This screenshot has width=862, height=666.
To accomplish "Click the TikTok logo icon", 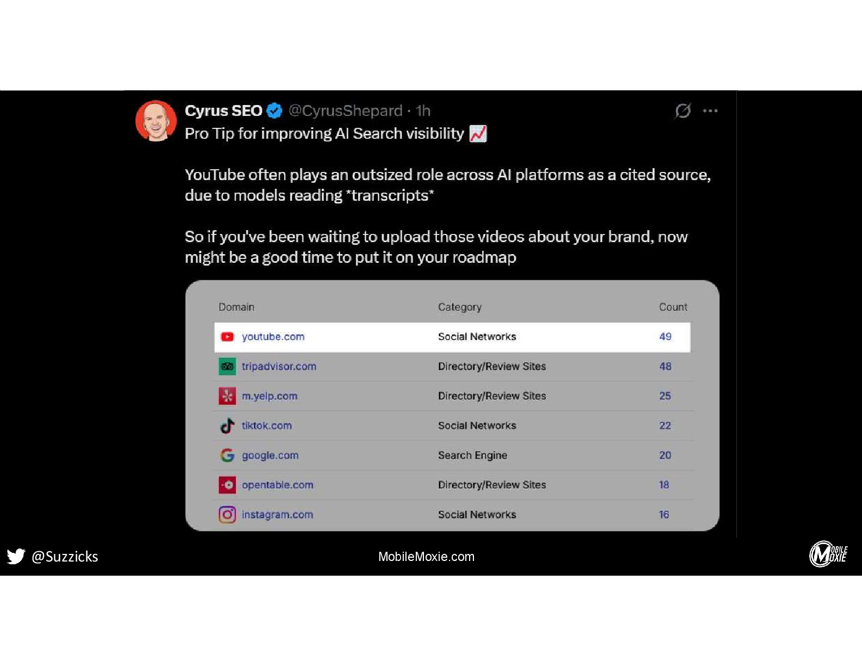I will tap(227, 425).
